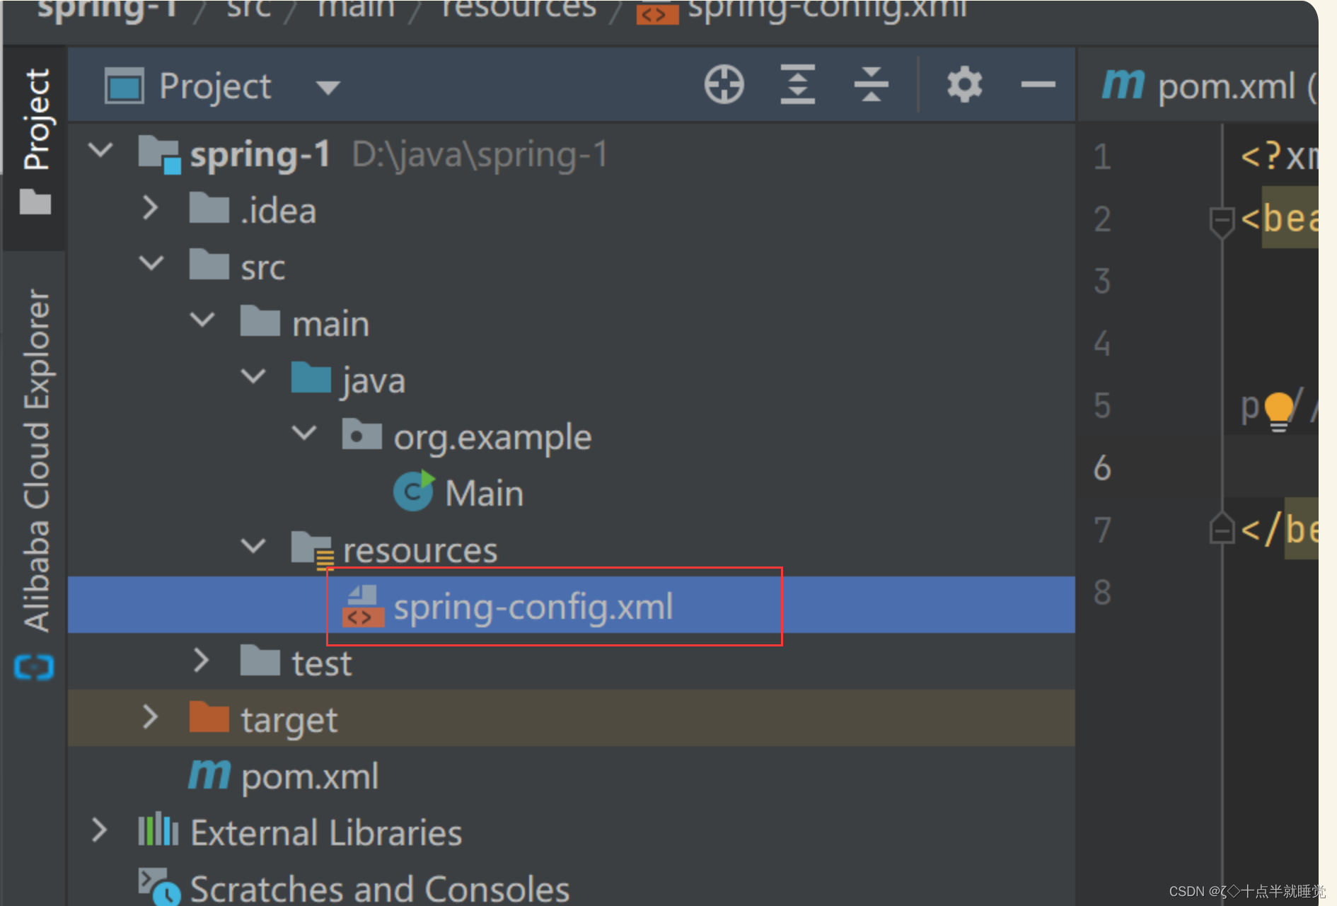Select the Main class in tree
Viewport: 1337px width, 906px height.
485,494
